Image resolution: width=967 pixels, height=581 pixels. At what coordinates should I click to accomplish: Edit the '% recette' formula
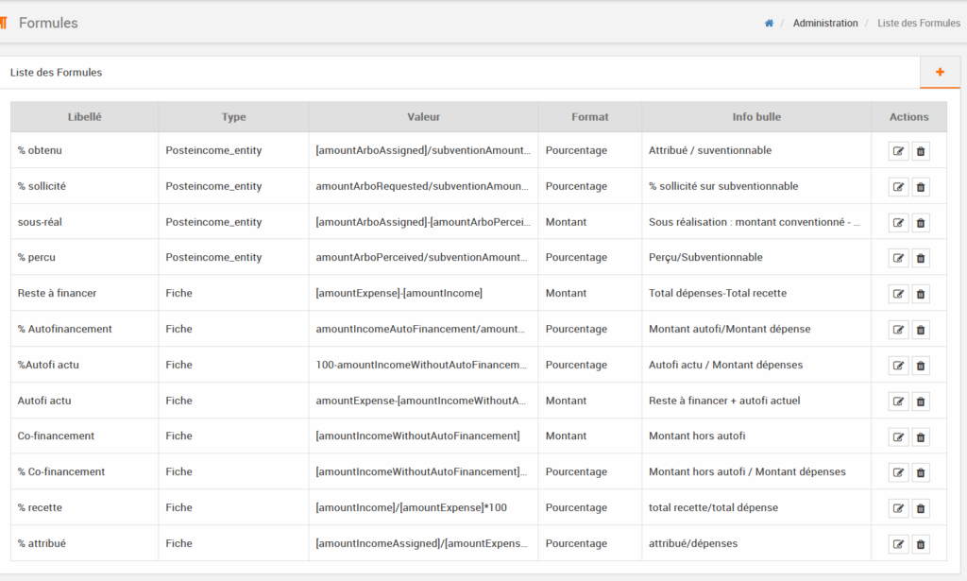click(x=898, y=508)
